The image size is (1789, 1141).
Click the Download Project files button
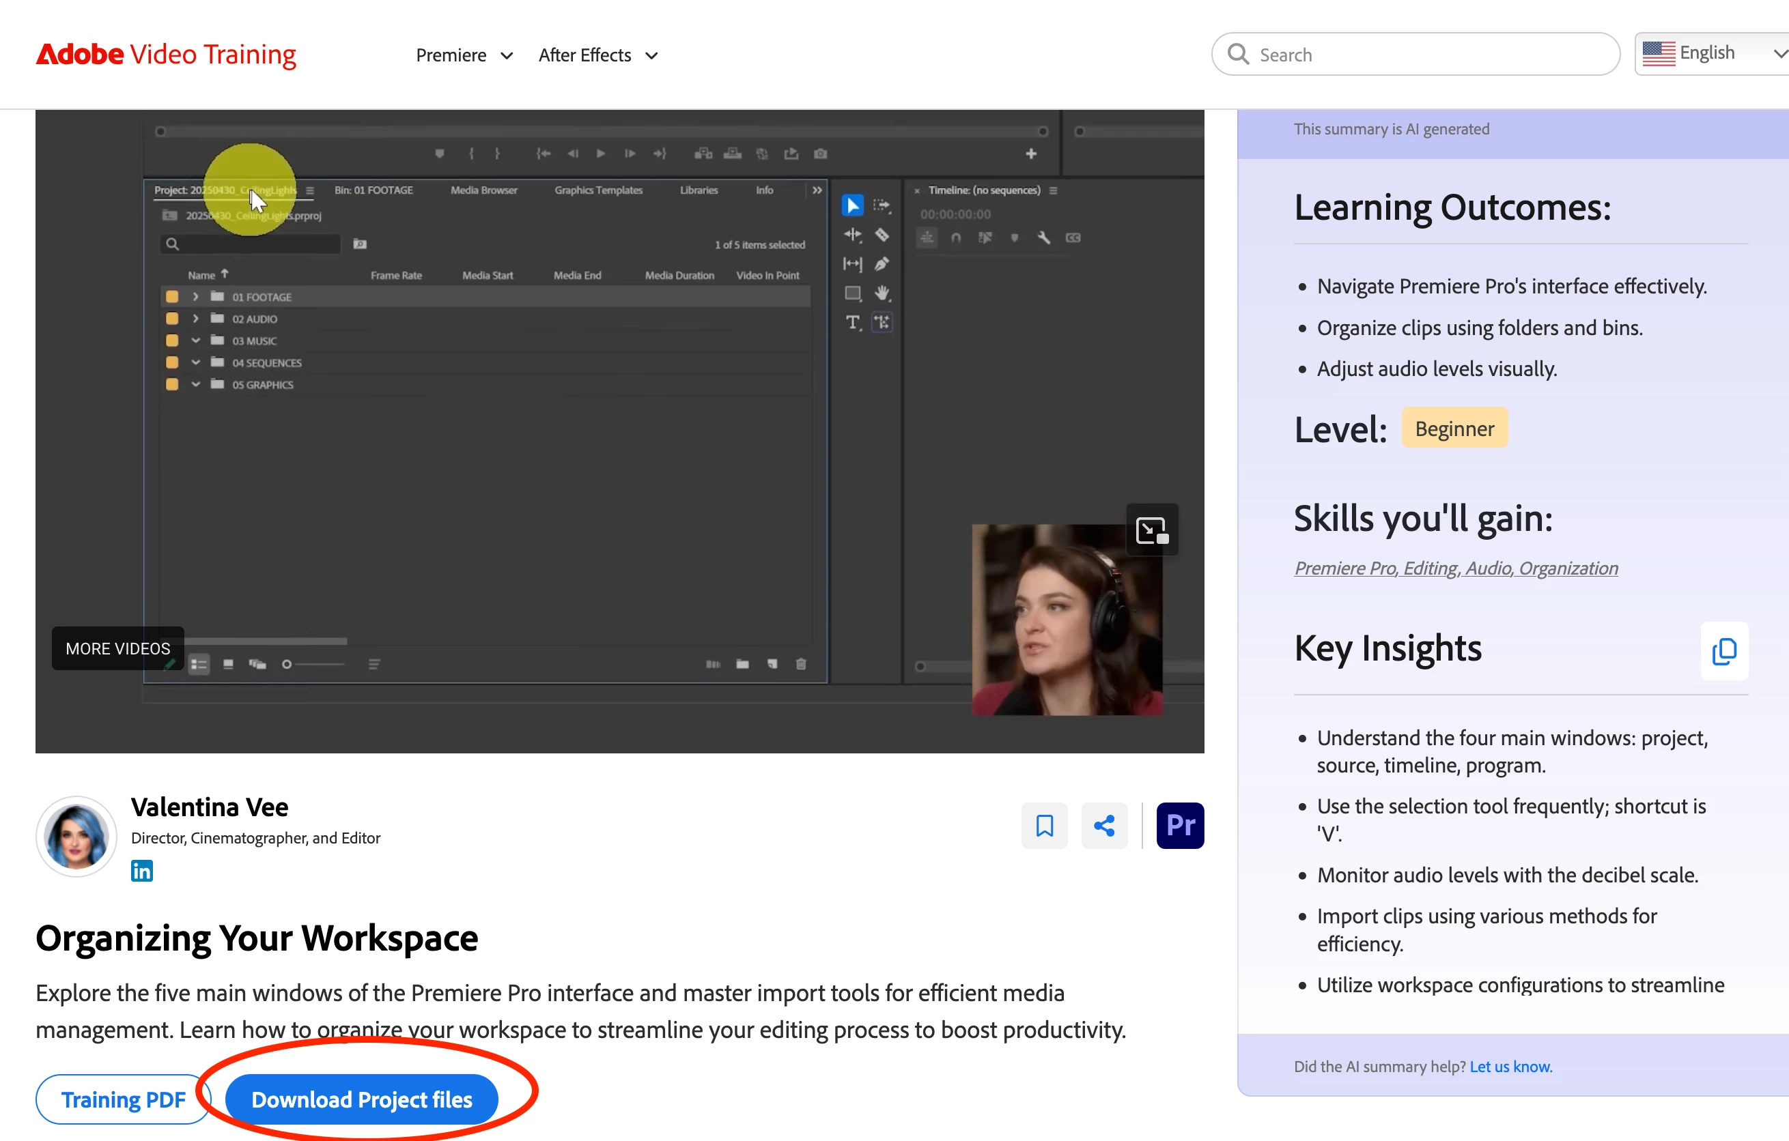coord(362,1099)
